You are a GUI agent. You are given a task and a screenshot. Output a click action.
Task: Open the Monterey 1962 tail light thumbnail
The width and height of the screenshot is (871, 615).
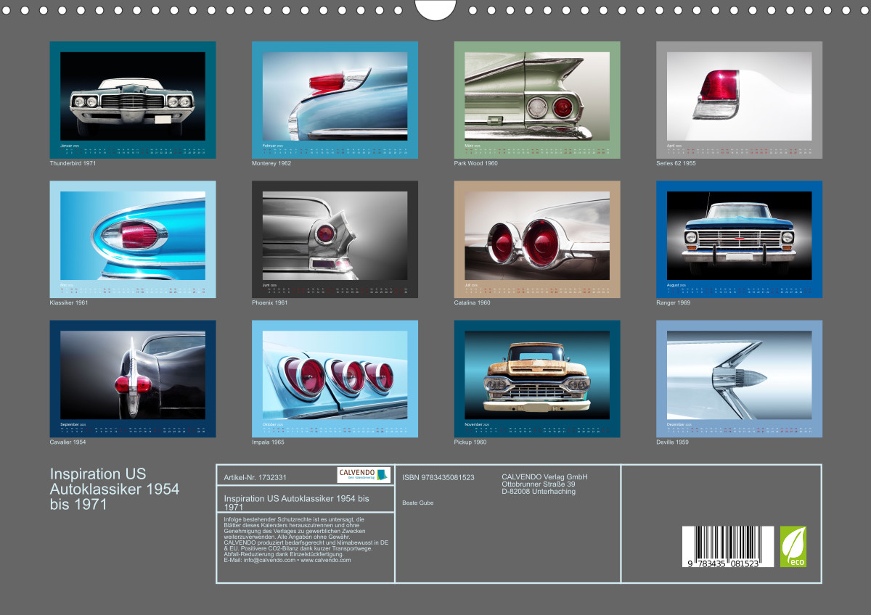(x=335, y=100)
